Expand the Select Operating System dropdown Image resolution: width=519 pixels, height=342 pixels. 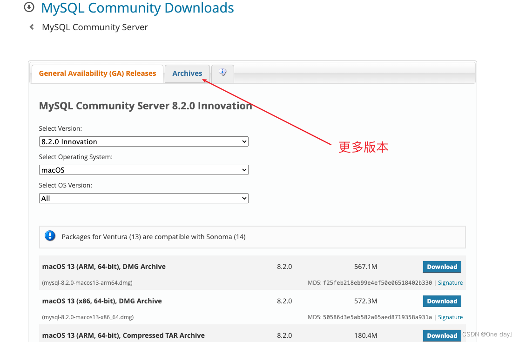pos(143,170)
